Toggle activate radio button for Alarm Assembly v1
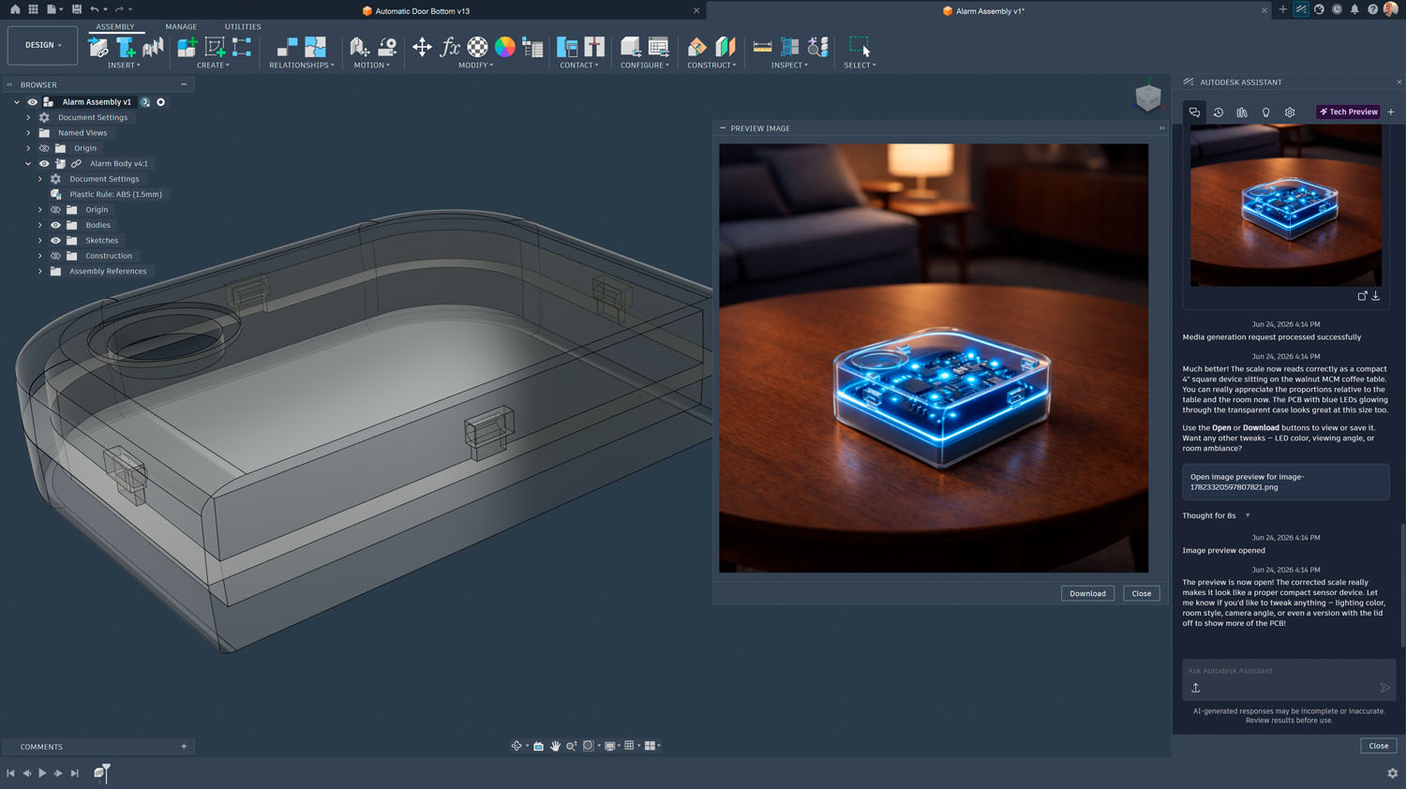 [x=161, y=102]
